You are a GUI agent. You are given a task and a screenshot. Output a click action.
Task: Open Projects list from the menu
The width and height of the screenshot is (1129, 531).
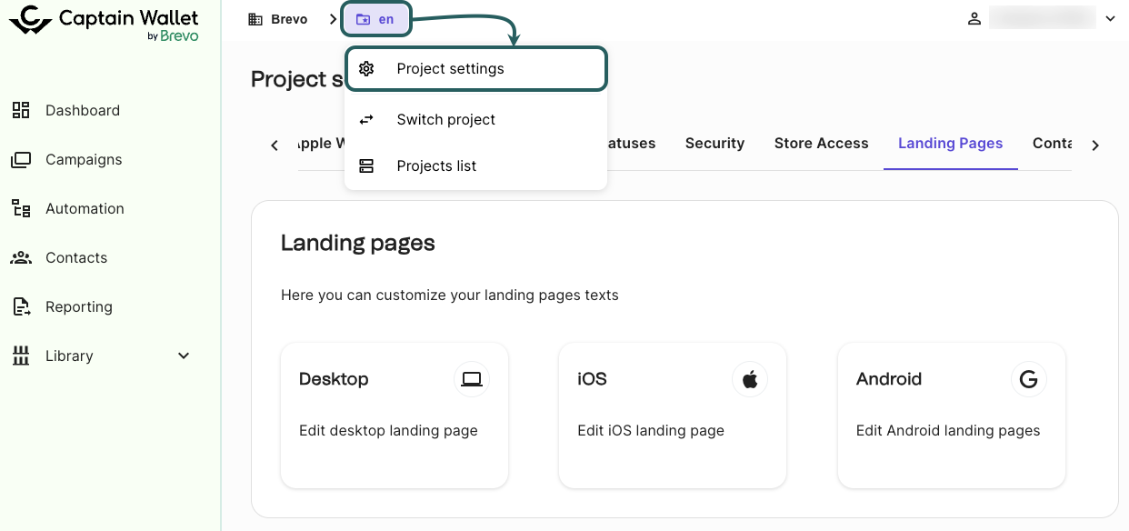tap(436, 166)
